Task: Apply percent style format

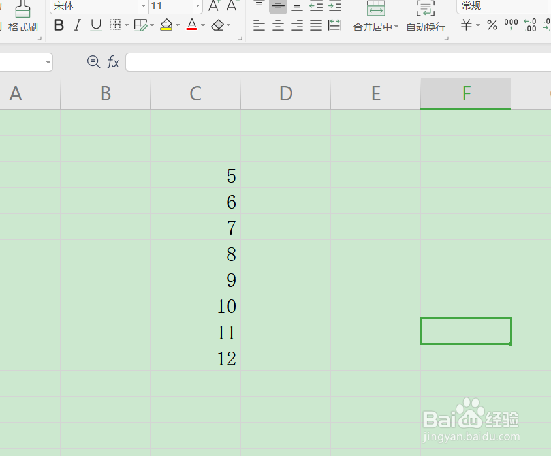Action: [492, 25]
